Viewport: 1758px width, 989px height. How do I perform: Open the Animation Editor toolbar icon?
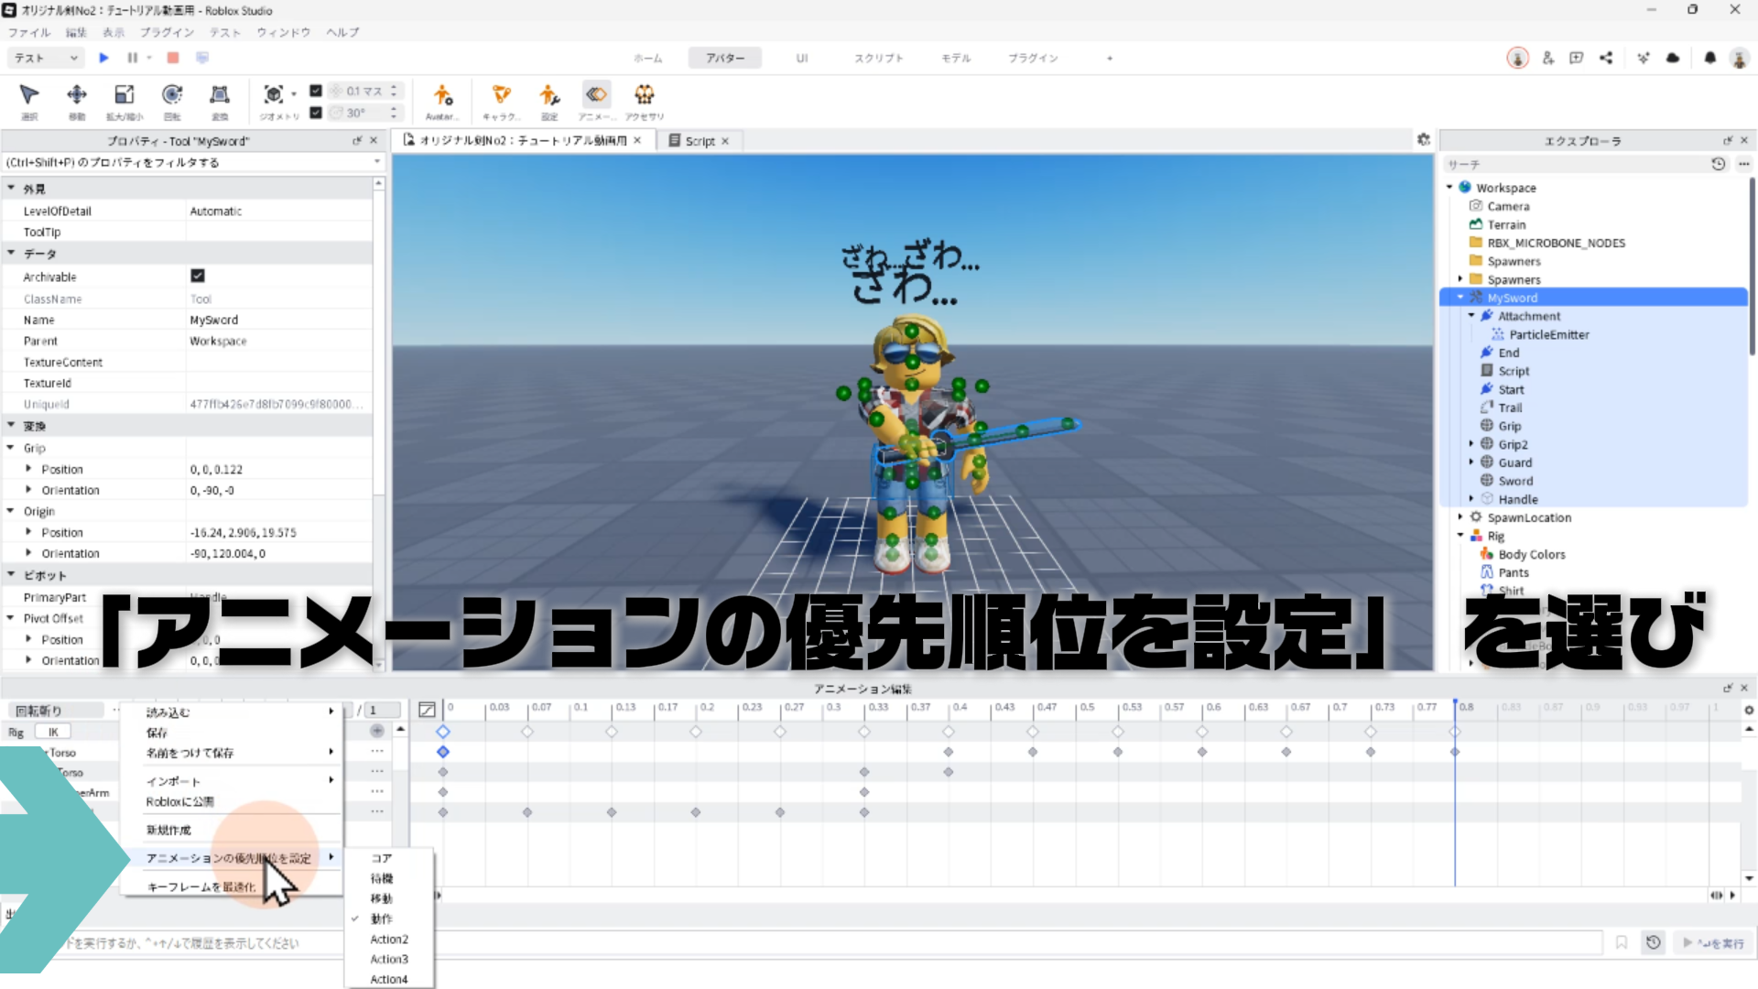(596, 95)
